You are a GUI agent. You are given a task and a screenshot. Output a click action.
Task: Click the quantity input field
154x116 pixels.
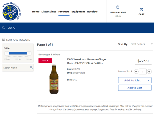pyautogui.click(x=143, y=72)
